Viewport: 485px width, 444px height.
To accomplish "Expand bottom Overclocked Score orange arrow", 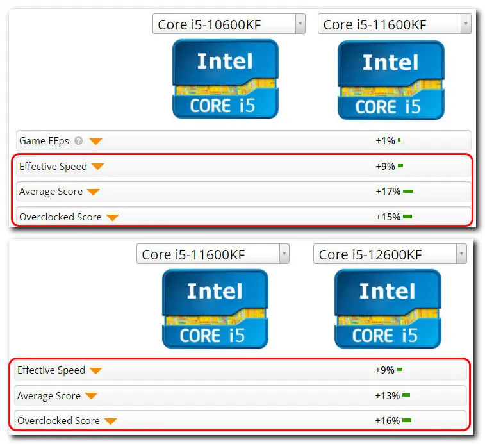I will pos(110,421).
